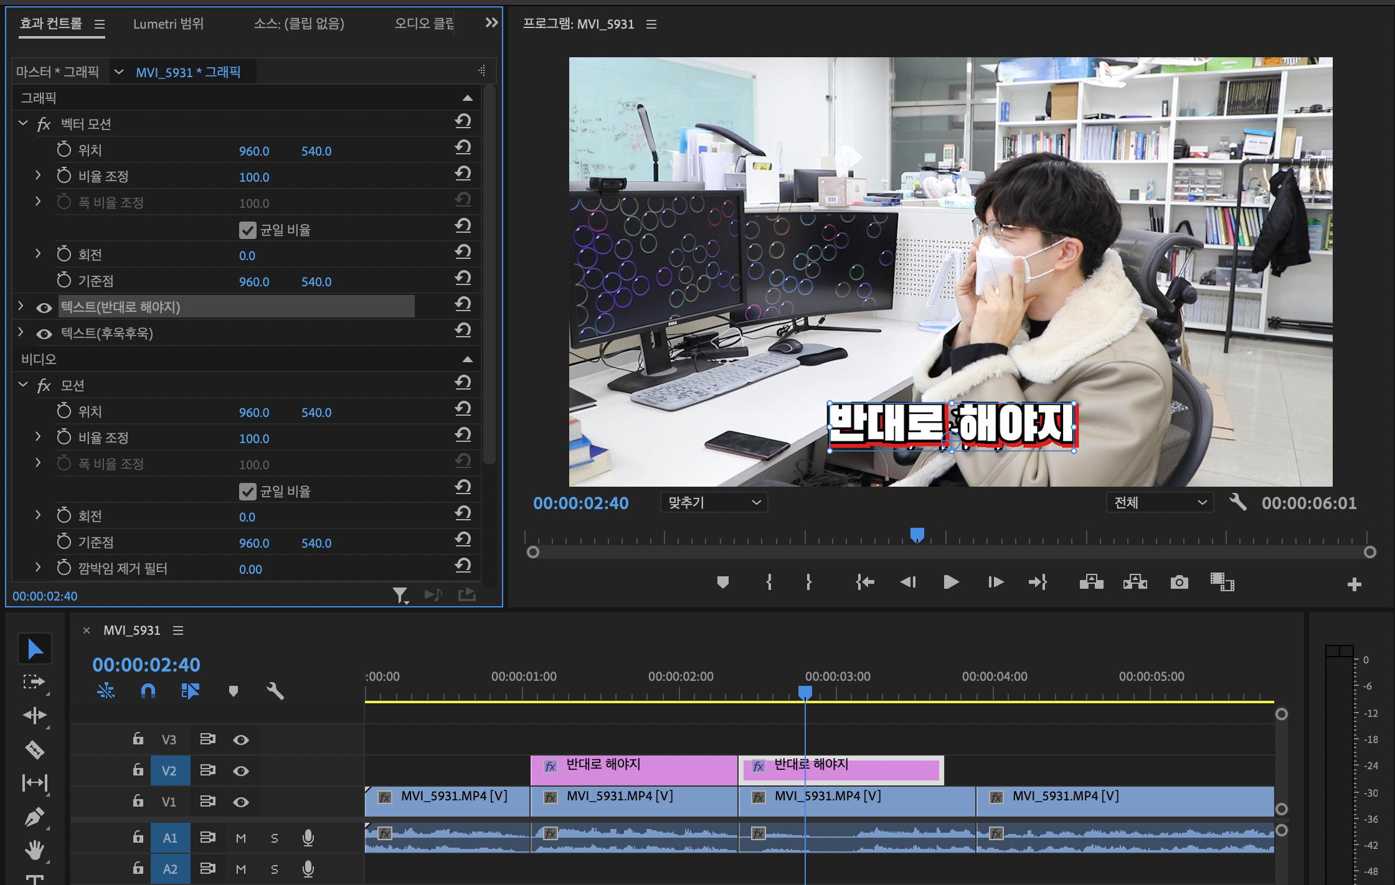Hide the 텍스트(후욱후욱) layer eye
This screenshot has width=1395, height=885.
44,334
